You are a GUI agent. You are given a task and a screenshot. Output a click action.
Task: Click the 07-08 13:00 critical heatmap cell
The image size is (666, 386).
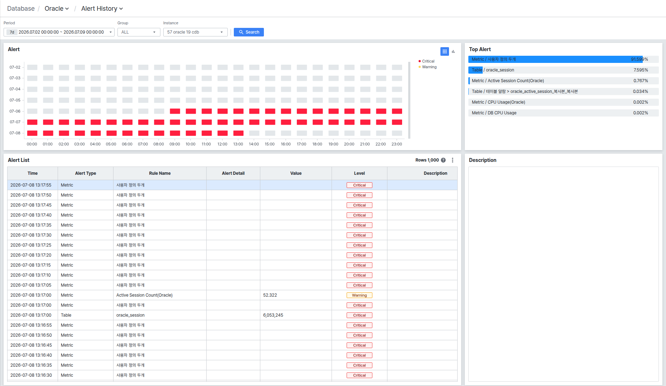(238, 133)
